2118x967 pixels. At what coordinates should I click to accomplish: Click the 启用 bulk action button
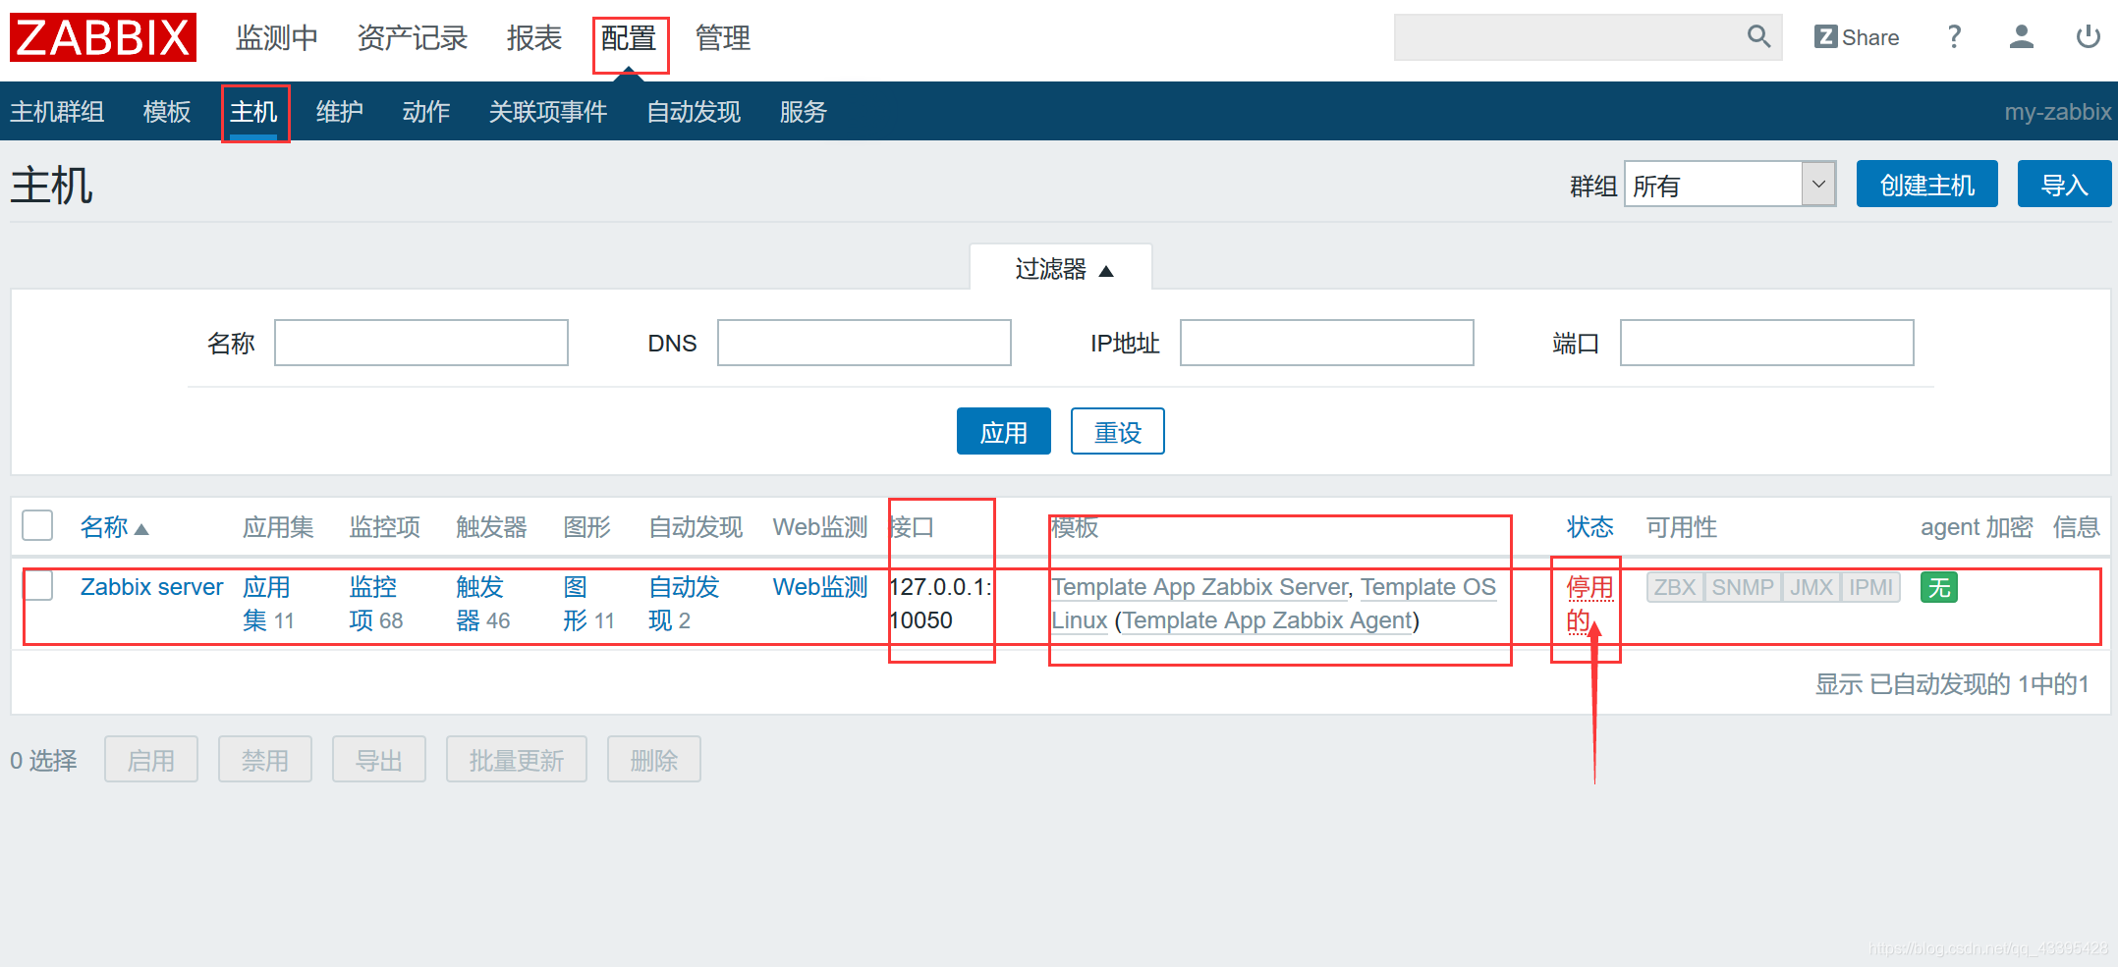[x=151, y=759]
